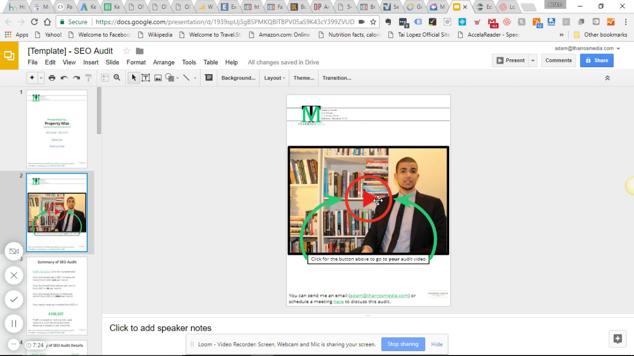Click the New slide plus button
This screenshot has width=634, height=356.
tap(32, 78)
